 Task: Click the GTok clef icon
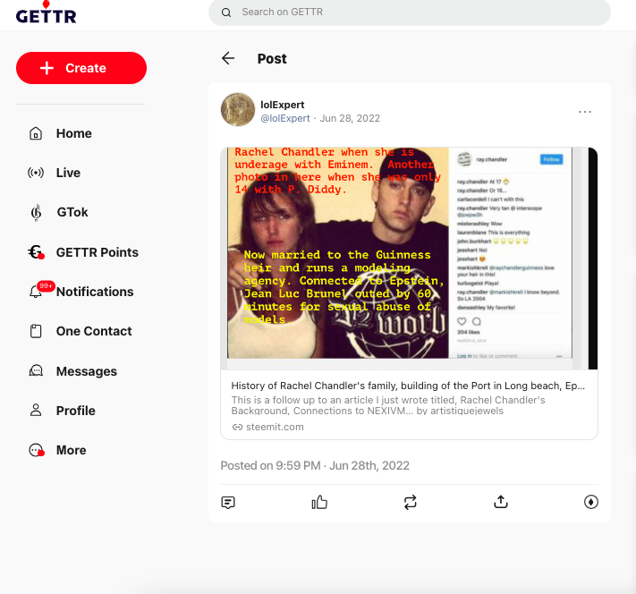click(36, 212)
